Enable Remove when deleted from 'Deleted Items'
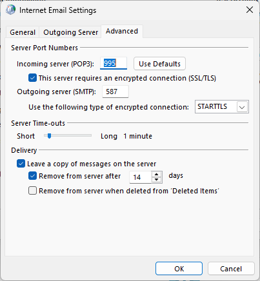This screenshot has height=281, width=260. click(x=32, y=191)
